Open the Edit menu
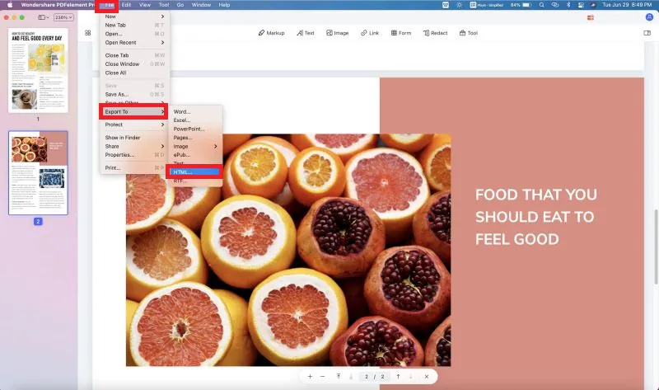Viewport: 659px width, 390px height. pos(126,5)
